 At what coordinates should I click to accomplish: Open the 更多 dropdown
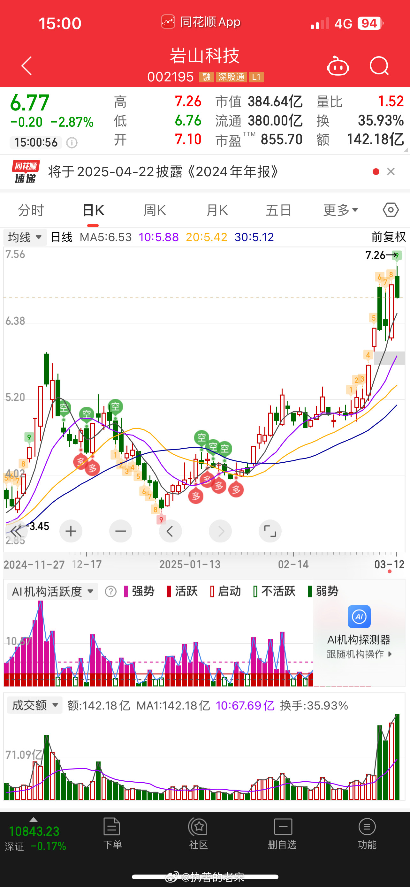coord(341,210)
